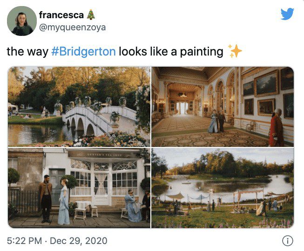Open the tweet info circle icon
The image size is (304, 251).
288,241
